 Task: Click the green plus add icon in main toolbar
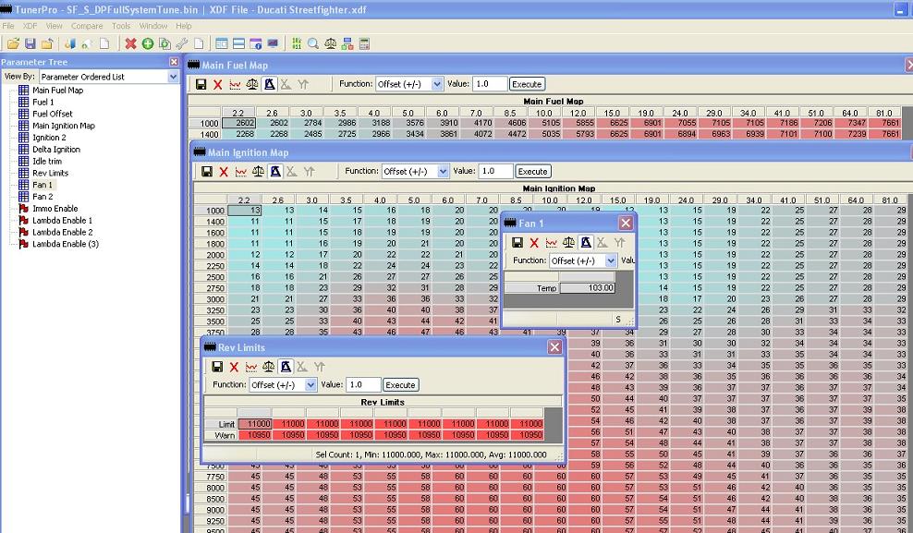(148, 43)
